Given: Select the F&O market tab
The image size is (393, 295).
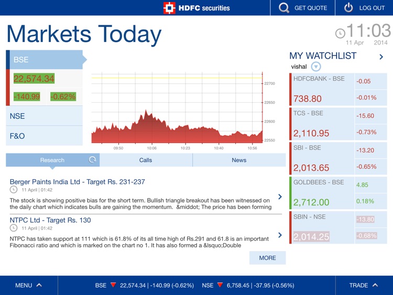Looking at the screenshot, I should pos(44,136).
